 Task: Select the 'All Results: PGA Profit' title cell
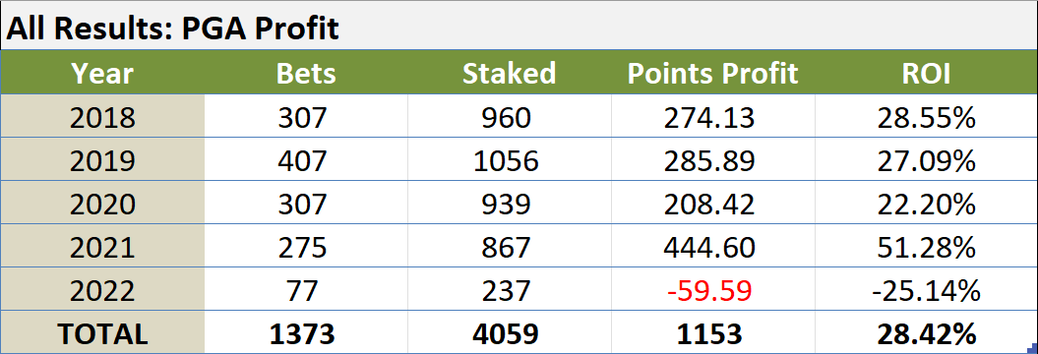click(x=519, y=27)
